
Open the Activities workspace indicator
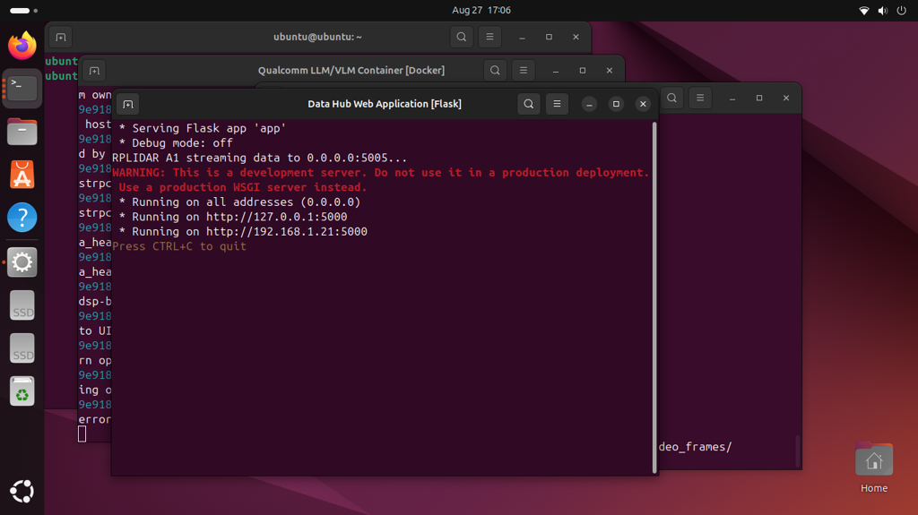23,11
